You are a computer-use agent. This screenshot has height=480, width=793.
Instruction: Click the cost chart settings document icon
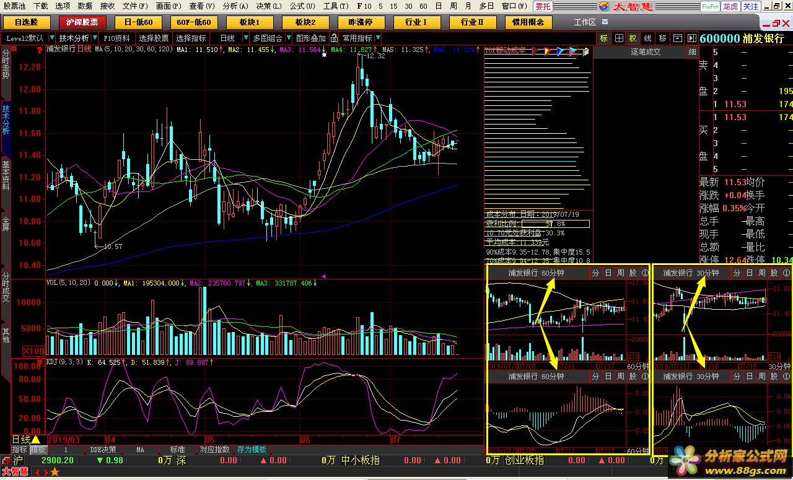[x=585, y=51]
